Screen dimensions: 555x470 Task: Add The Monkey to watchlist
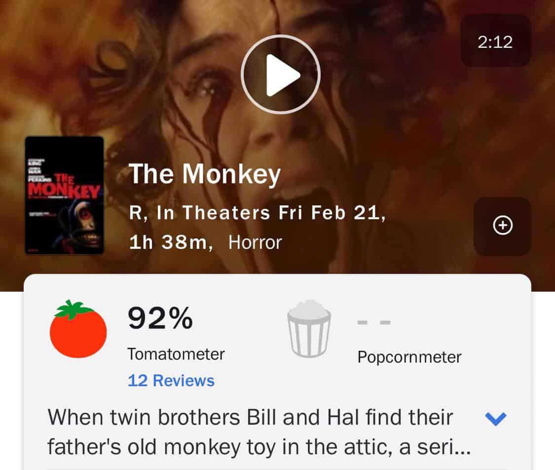(x=503, y=226)
